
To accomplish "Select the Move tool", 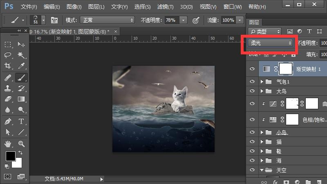I will click(x=21, y=44).
